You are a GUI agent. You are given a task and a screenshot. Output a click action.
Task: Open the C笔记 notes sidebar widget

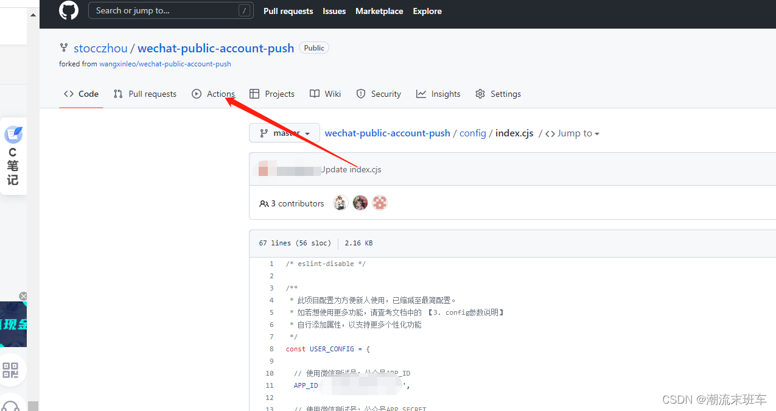(x=13, y=156)
